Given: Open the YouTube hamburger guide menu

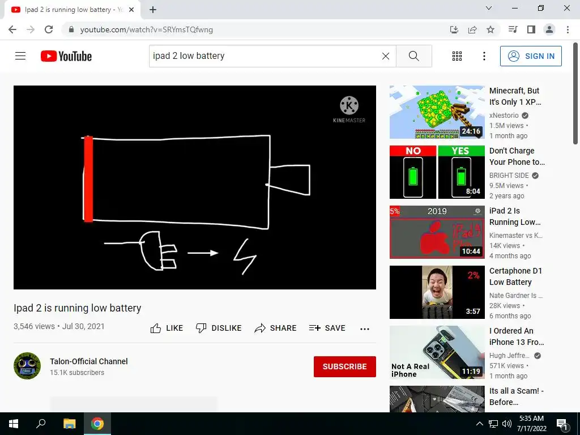Looking at the screenshot, I should click(x=20, y=56).
